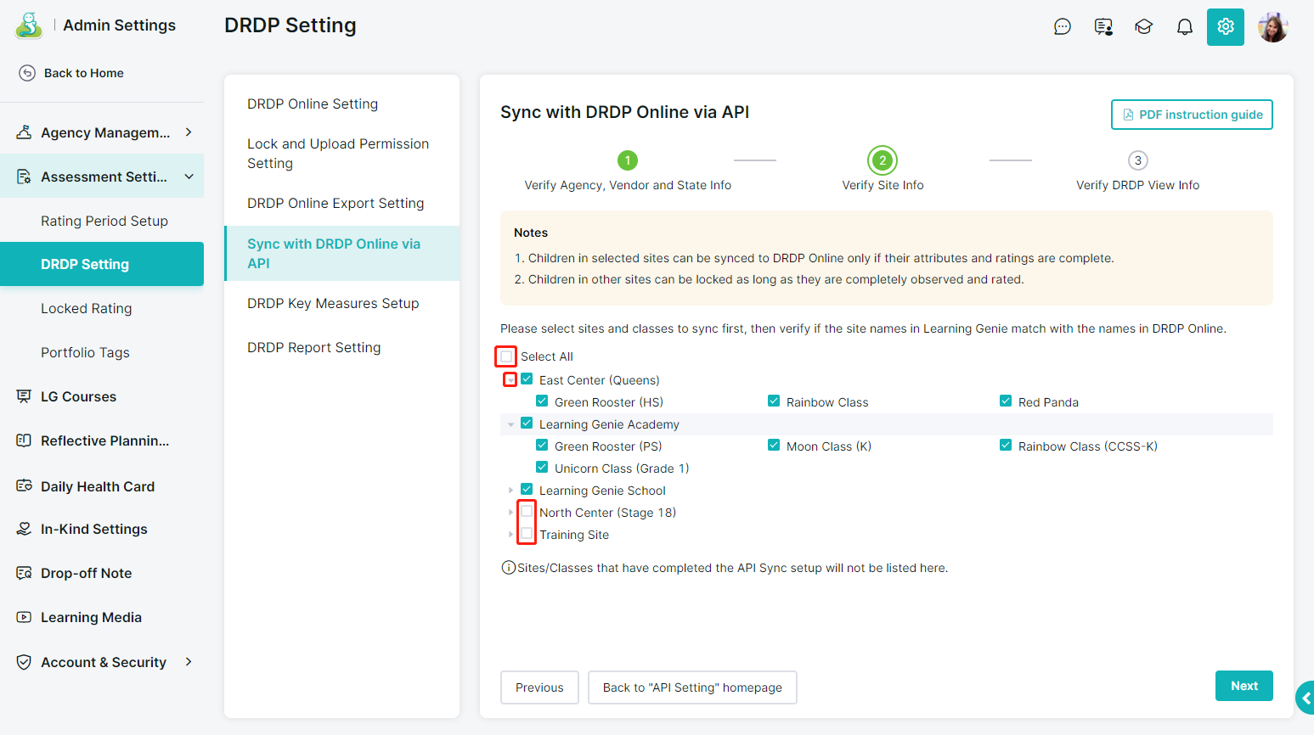The height and width of the screenshot is (735, 1314).
Task: Collapse the Learning Genie Academy site
Action: pos(510,424)
